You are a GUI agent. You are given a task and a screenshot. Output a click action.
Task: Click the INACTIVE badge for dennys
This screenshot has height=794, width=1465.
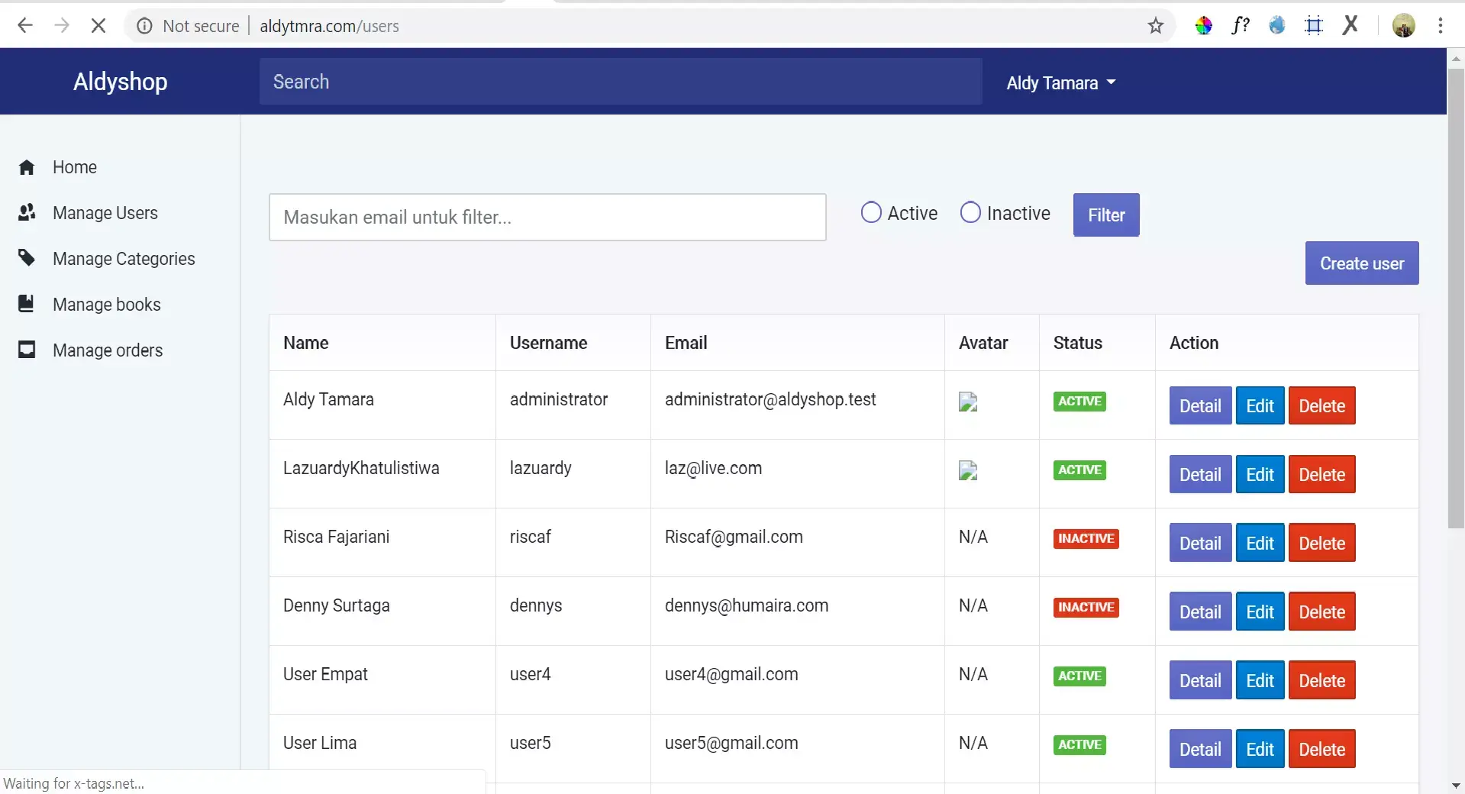pyautogui.click(x=1086, y=607)
